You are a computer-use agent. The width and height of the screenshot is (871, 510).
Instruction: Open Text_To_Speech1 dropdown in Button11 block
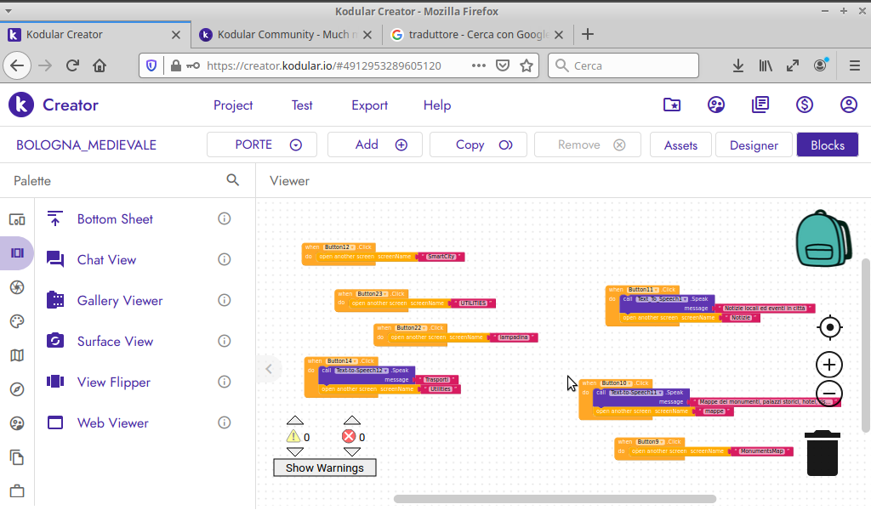click(x=662, y=298)
